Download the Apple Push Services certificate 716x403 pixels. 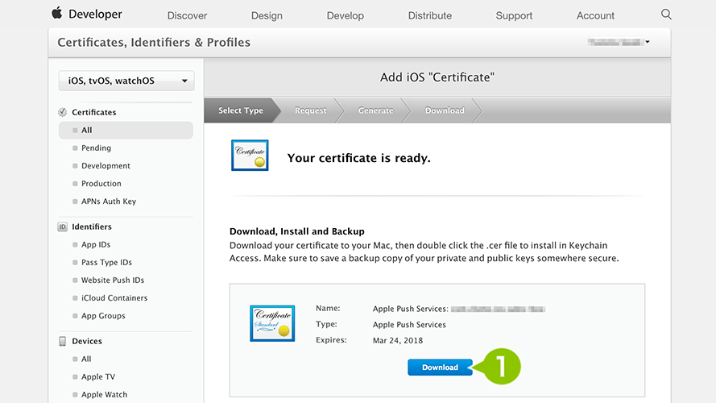pos(440,368)
